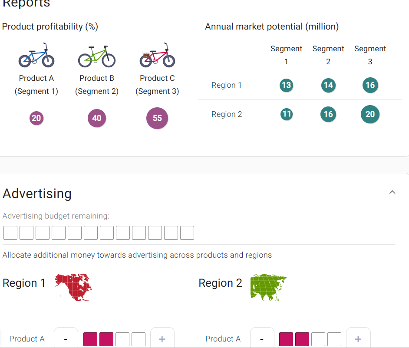Click the Product B profitability badge showing 40
This screenshot has width=409, height=348.
(97, 118)
